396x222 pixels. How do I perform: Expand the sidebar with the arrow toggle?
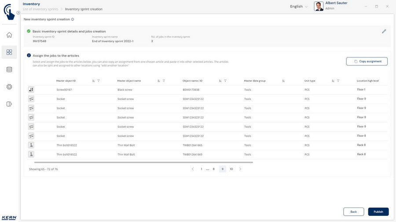pos(18,13)
